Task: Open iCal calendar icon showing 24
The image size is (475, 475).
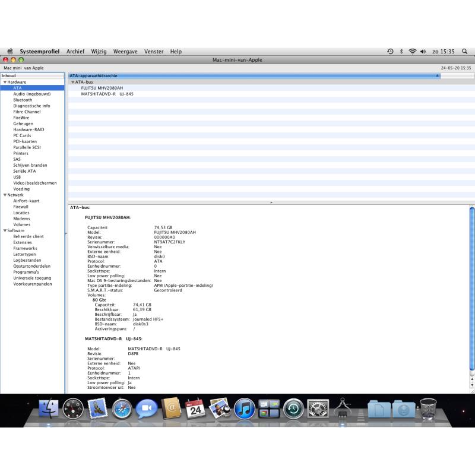Action: 195,408
